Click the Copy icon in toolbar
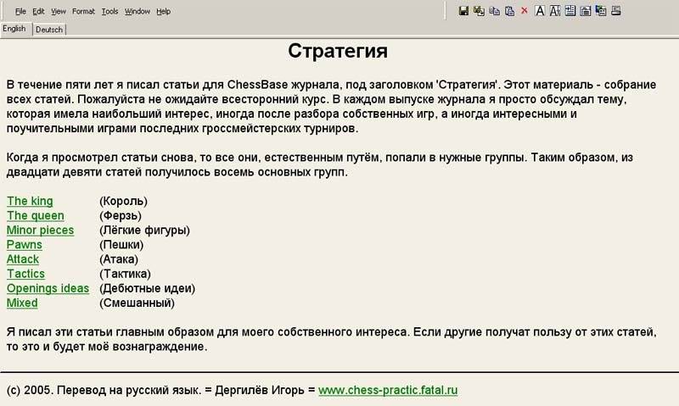This screenshot has width=679, height=406. pyautogui.click(x=494, y=11)
